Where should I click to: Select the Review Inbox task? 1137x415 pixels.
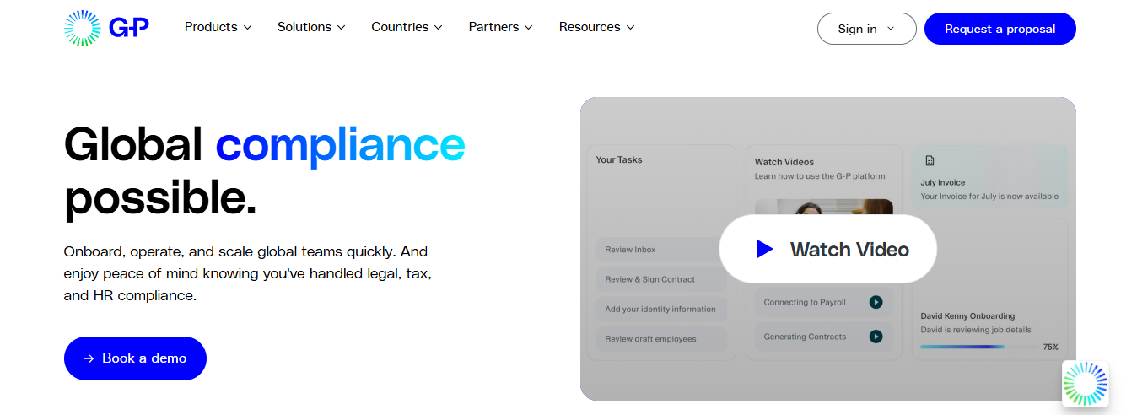pyautogui.click(x=661, y=250)
